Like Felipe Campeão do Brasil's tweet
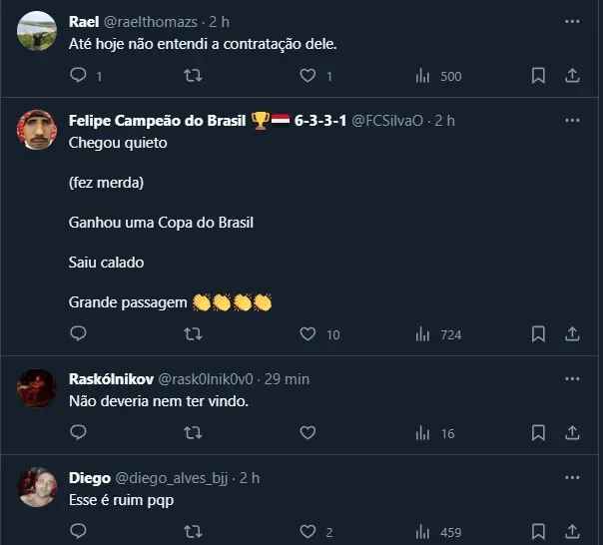 308,334
